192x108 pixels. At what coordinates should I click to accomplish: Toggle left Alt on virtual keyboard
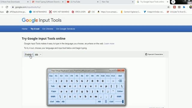click(x=63, y=101)
